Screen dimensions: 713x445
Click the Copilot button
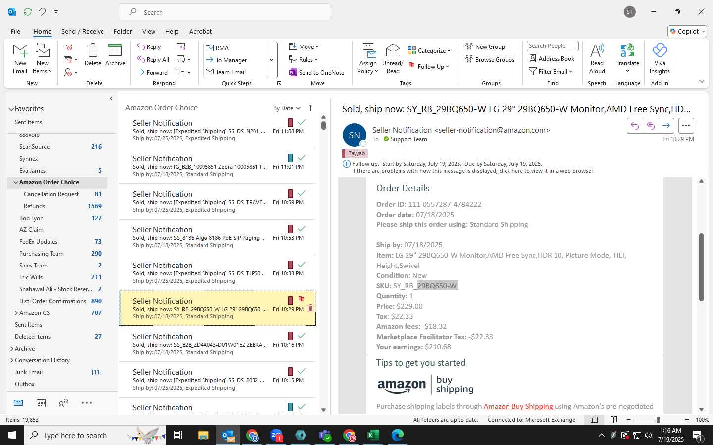tap(687, 31)
